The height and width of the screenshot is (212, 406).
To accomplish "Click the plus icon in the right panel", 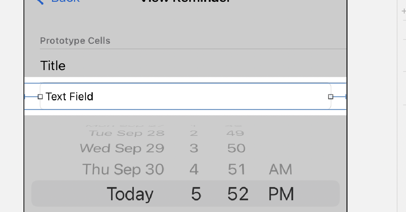I will coord(404,11).
